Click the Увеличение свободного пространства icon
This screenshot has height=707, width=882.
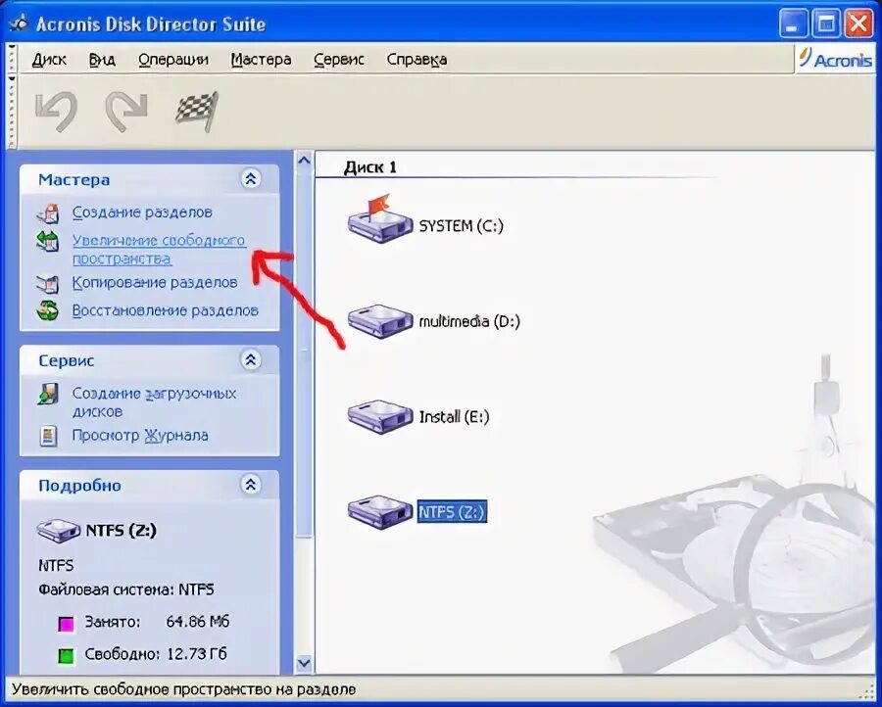[x=48, y=242]
